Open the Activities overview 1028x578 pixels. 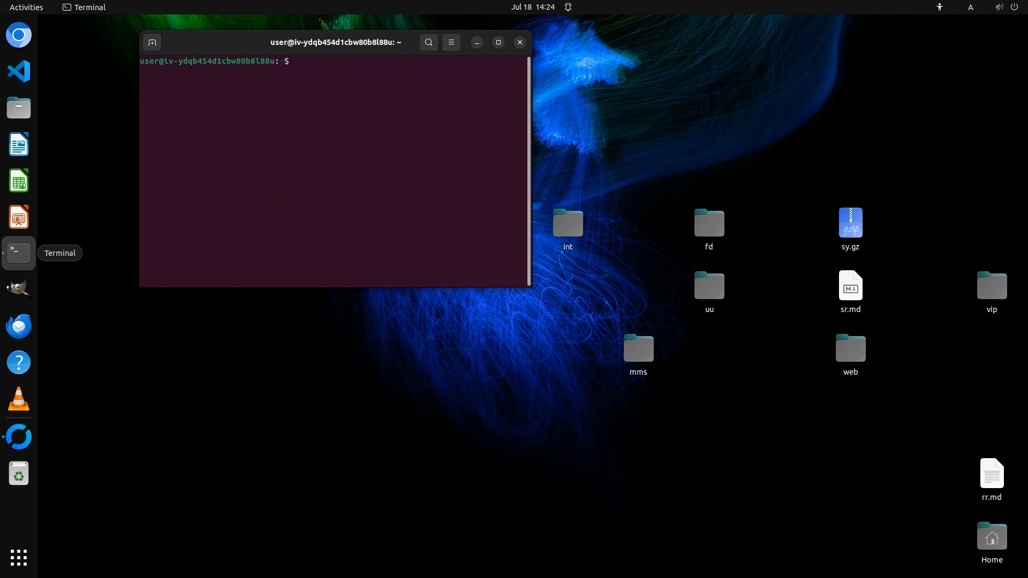[x=26, y=7]
